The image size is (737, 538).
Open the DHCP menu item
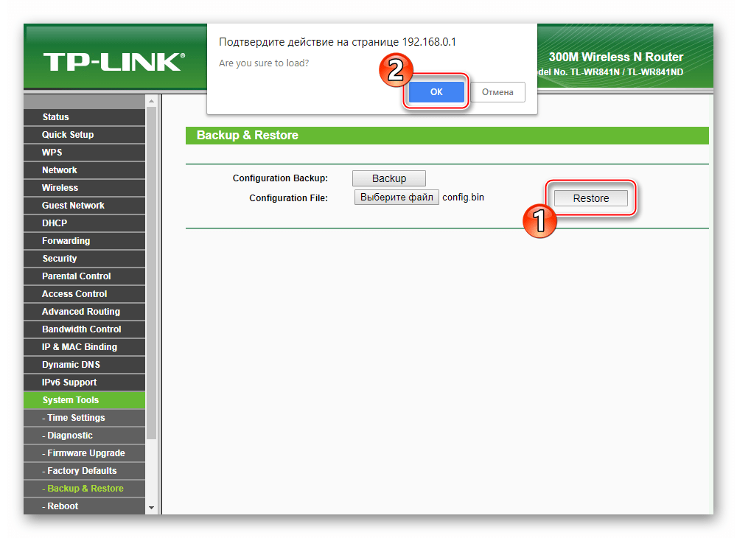coord(84,223)
